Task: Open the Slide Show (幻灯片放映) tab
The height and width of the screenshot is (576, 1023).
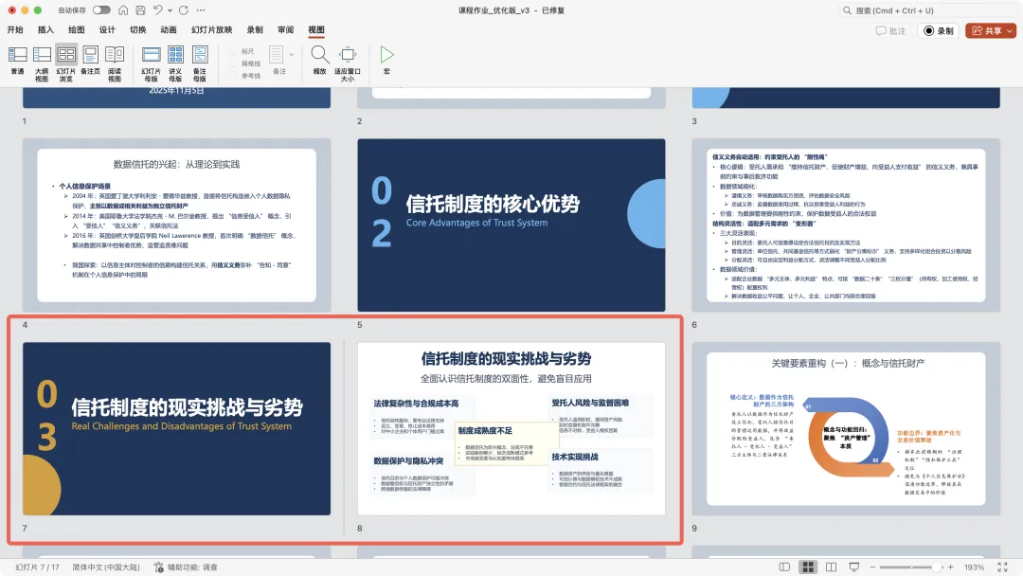Action: click(x=211, y=30)
